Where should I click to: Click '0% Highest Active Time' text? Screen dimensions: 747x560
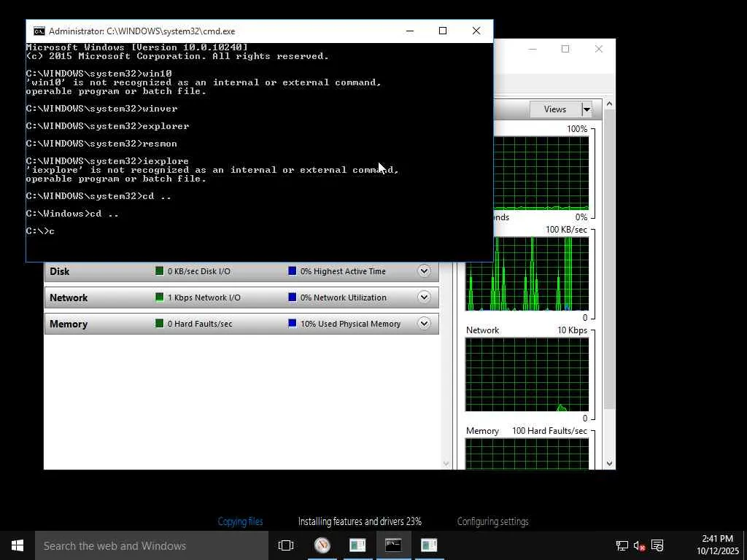pyautogui.click(x=343, y=271)
